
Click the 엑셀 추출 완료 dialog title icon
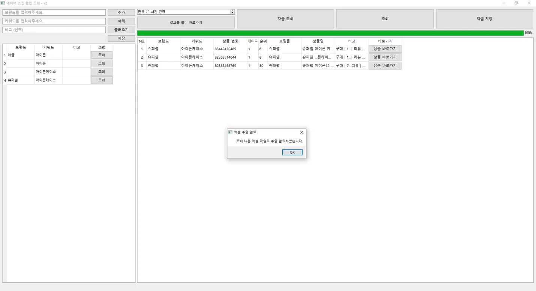(230, 132)
